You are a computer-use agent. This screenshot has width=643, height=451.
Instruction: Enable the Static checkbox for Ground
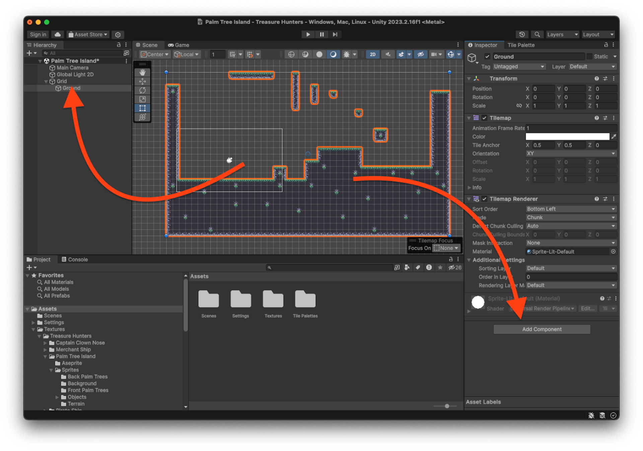pyautogui.click(x=589, y=56)
